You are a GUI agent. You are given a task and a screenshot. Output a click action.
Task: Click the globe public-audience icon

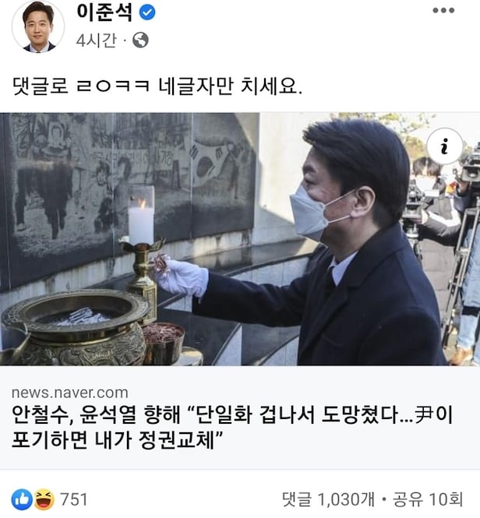click(140, 40)
